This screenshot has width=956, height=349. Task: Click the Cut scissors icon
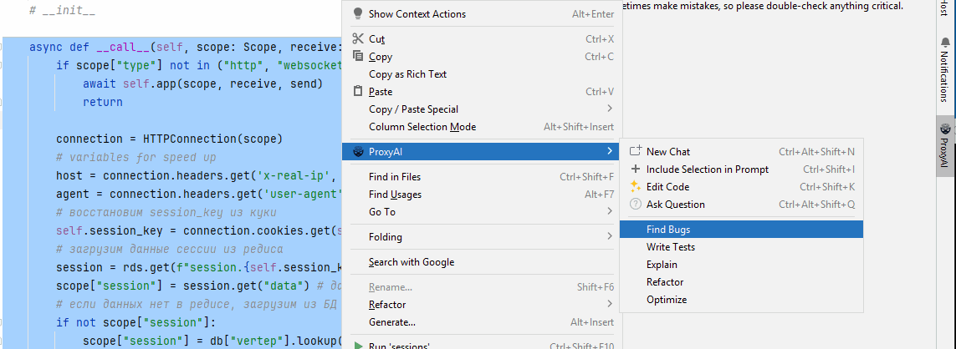pyautogui.click(x=358, y=39)
